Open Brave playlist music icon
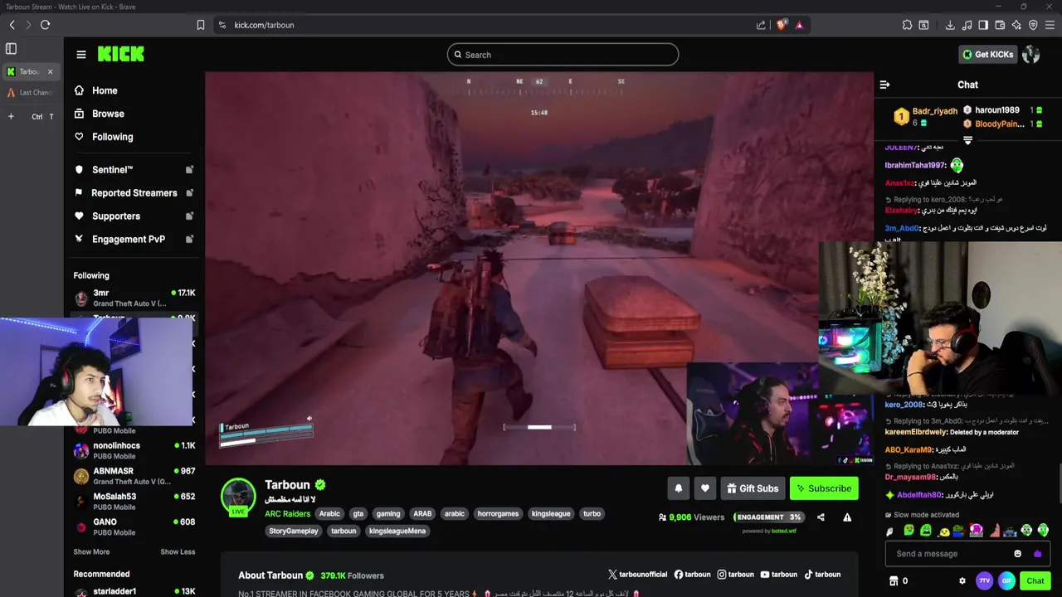The width and height of the screenshot is (1062, 597). click(967, 25)
